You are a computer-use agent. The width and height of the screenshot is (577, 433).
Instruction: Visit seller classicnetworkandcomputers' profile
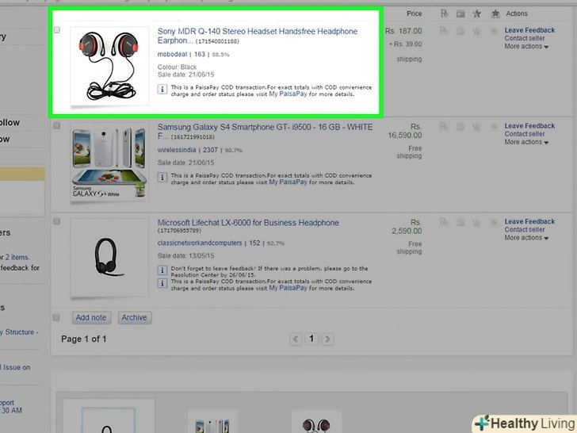[200, 243]
